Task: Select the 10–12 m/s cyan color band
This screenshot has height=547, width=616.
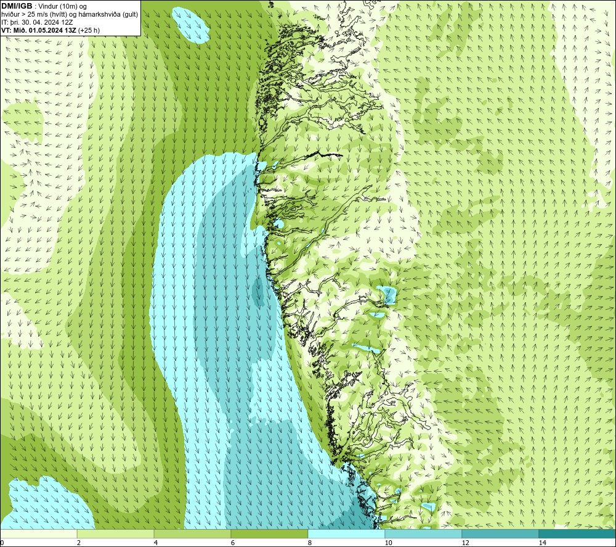Action: click(x=424, y=533)
